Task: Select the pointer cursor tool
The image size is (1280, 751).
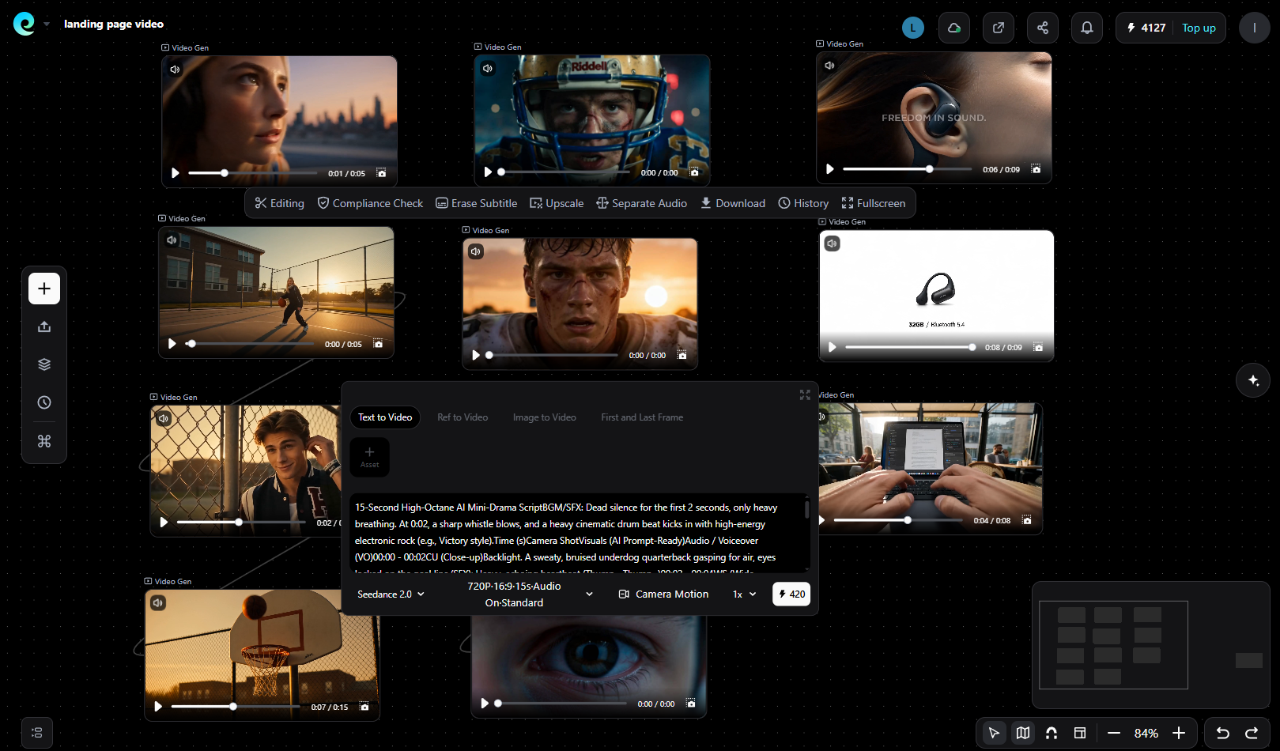Action: [x=994, y=733]
